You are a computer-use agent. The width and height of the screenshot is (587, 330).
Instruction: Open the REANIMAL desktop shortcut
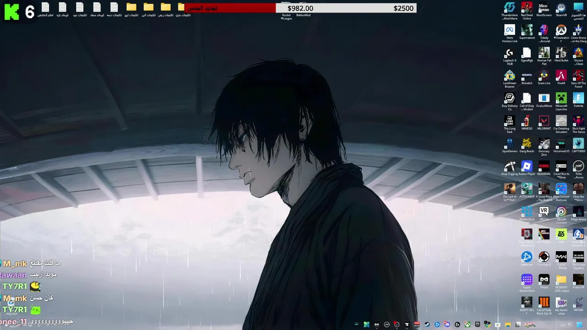(544, 168)
